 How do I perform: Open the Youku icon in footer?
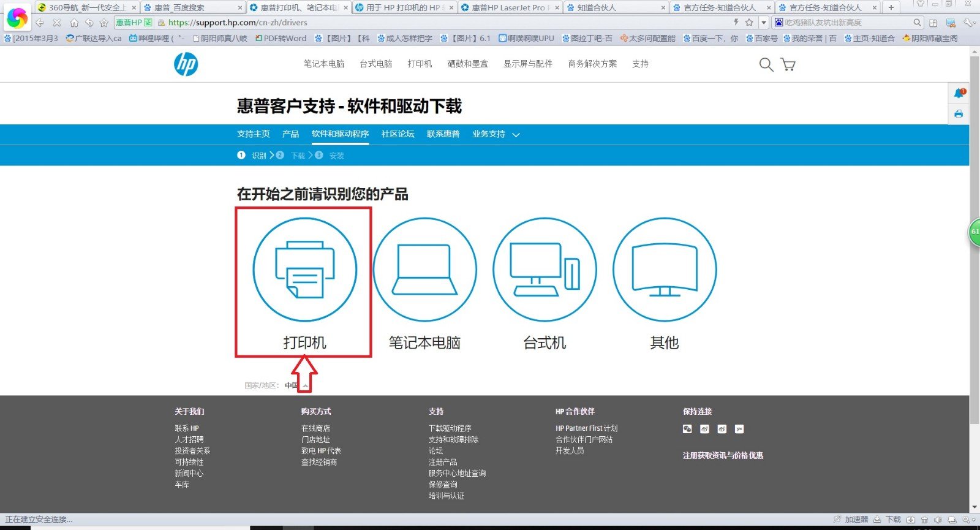tap(739, 429)
